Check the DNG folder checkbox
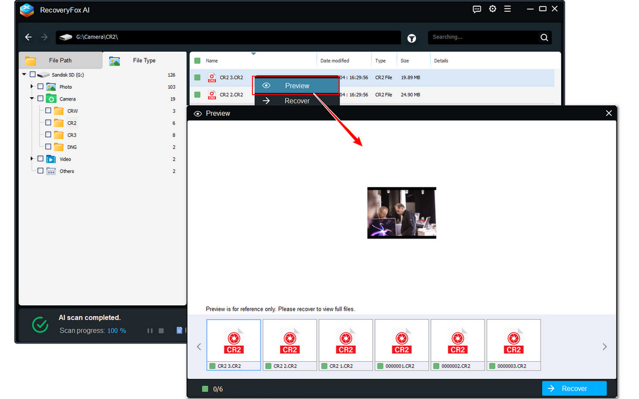Viewport: 639px width, 399px height. [x=48, y=147]
